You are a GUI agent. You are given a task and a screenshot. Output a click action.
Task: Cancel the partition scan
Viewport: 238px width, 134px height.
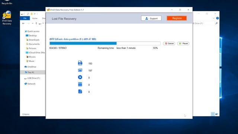tap(169, 44)
